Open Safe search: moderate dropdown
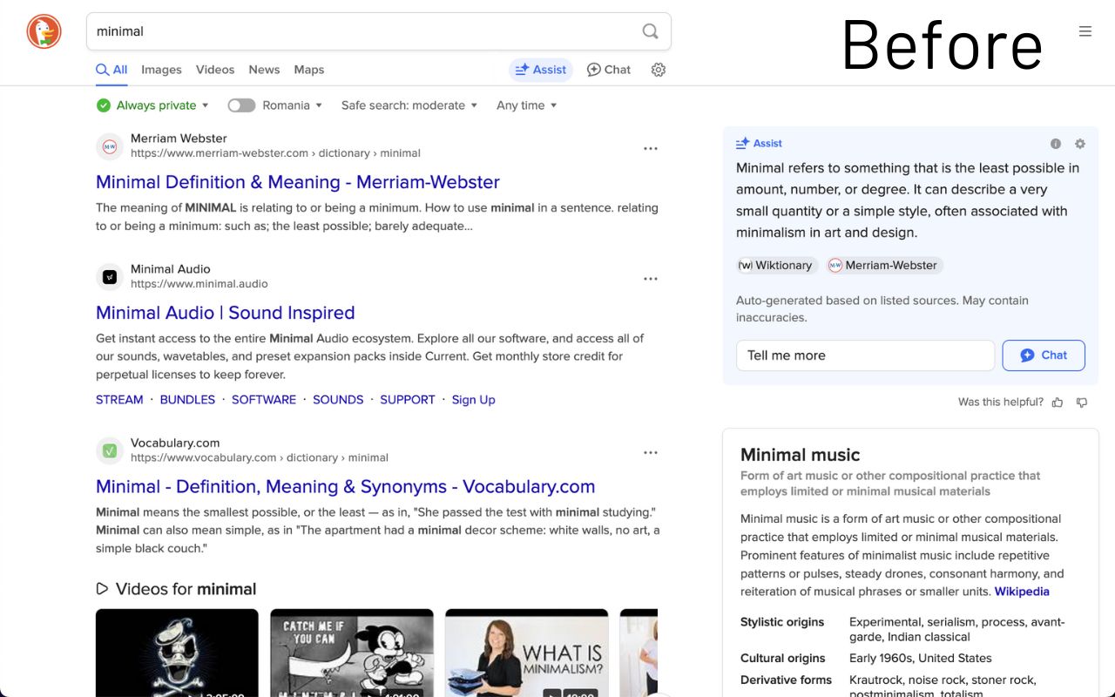Image resolution: width=1115 pixels, height=697 pixels. [409, 105]
